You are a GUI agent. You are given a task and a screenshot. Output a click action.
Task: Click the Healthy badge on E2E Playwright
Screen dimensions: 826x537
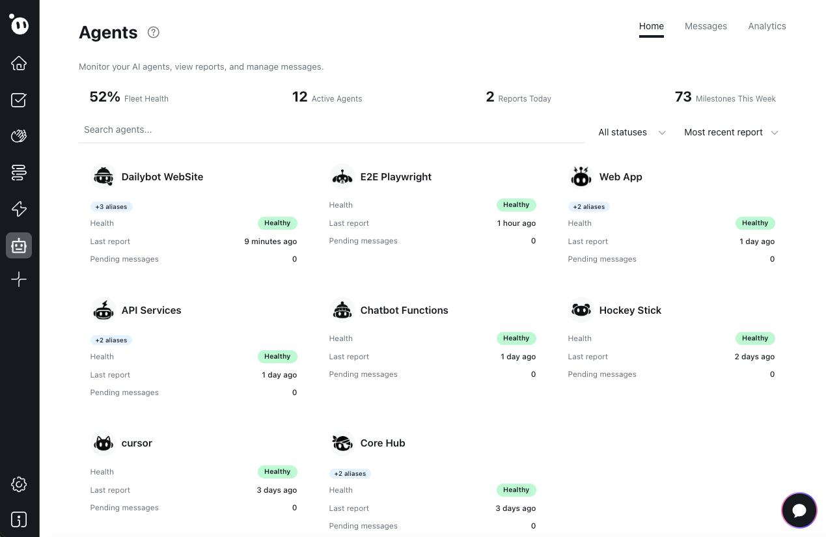(x=516, y=204)
